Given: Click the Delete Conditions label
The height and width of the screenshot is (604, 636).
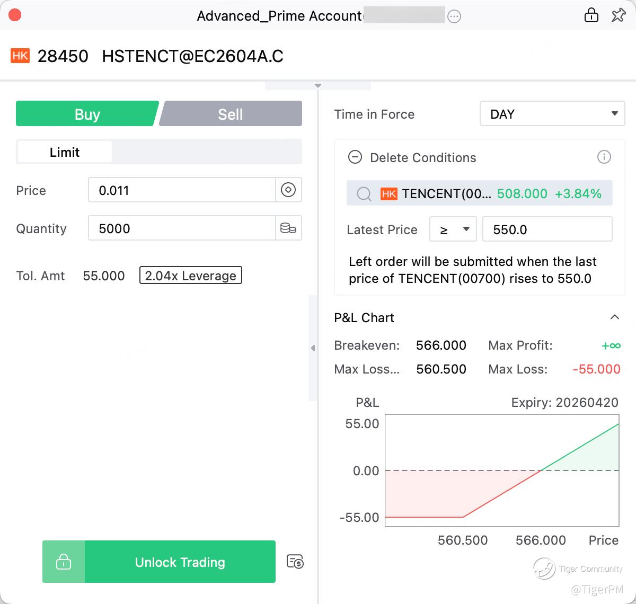Looking at the screenshot, I should (423, 157).
